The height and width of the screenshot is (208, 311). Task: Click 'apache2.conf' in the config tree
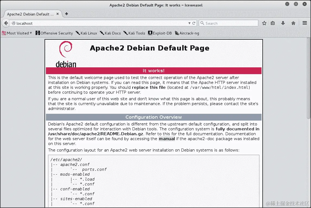tap(75, 165)
